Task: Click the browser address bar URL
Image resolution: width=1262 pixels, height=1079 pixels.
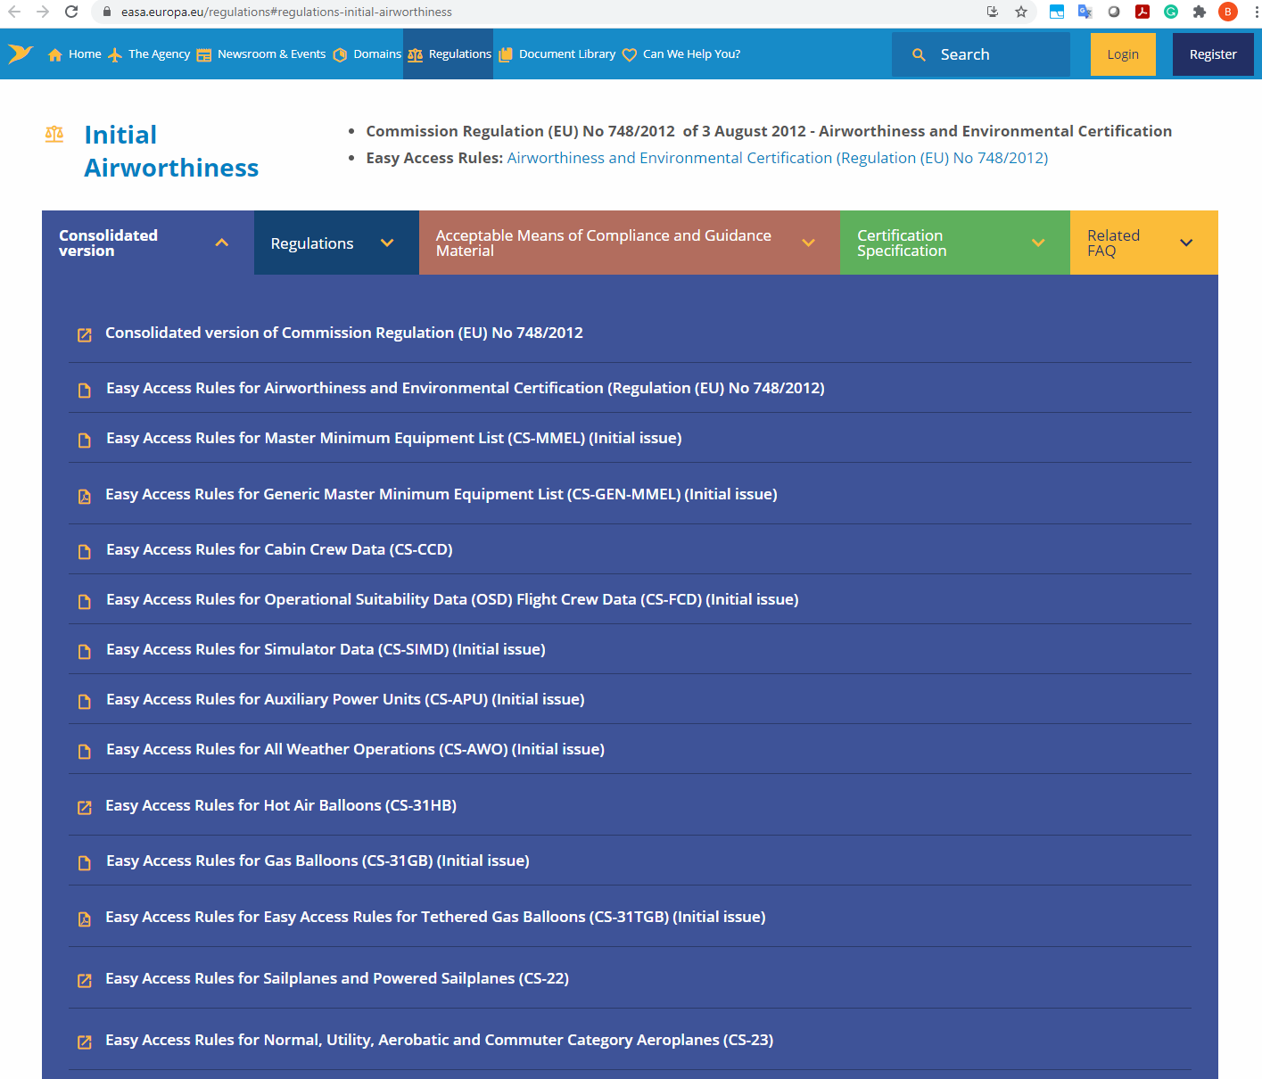Action: (x=286, y=12)
